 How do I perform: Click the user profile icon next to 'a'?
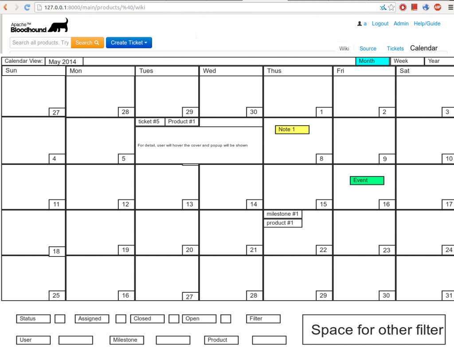click(359, 24)
